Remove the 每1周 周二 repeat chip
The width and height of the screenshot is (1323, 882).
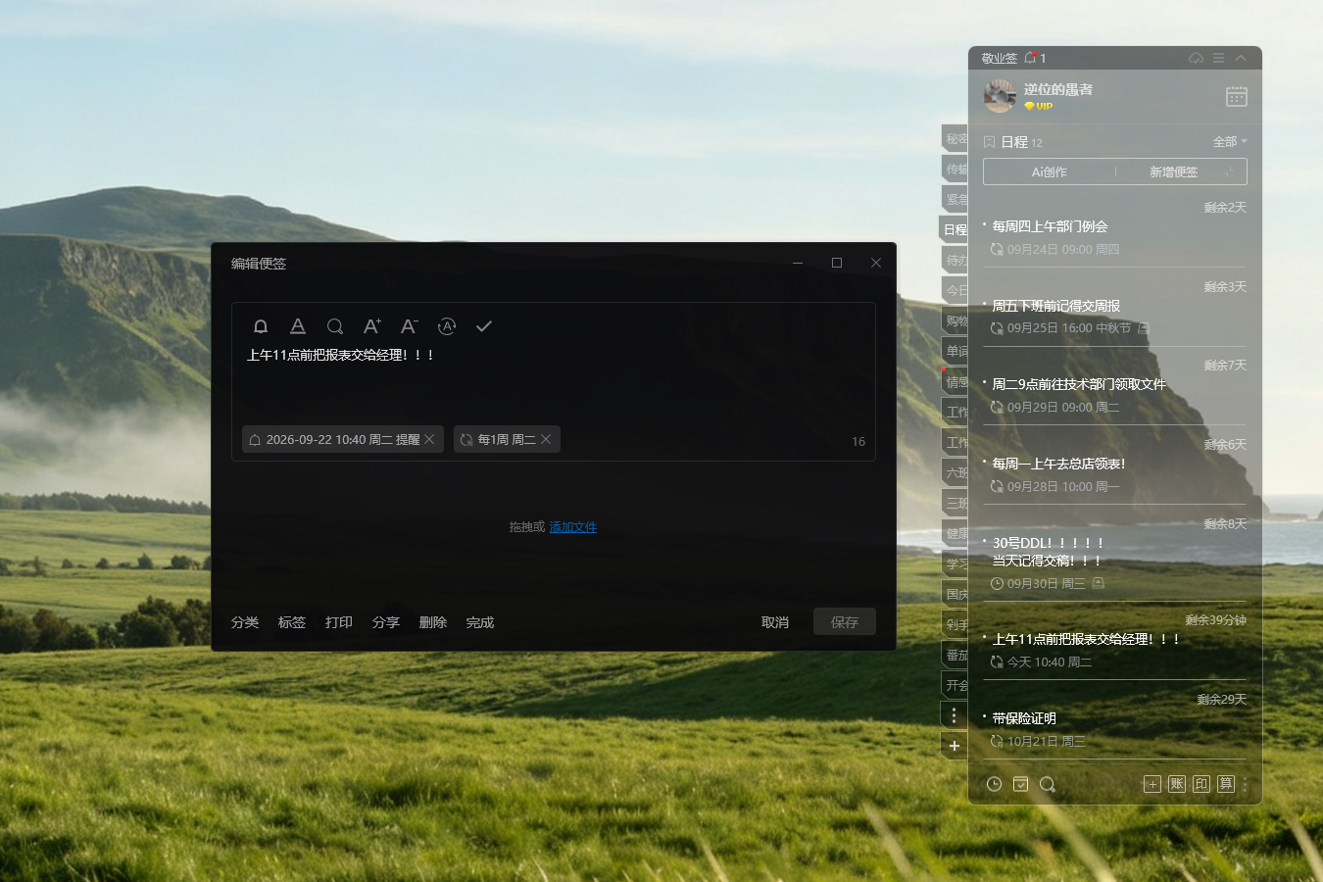click(546, 439)
